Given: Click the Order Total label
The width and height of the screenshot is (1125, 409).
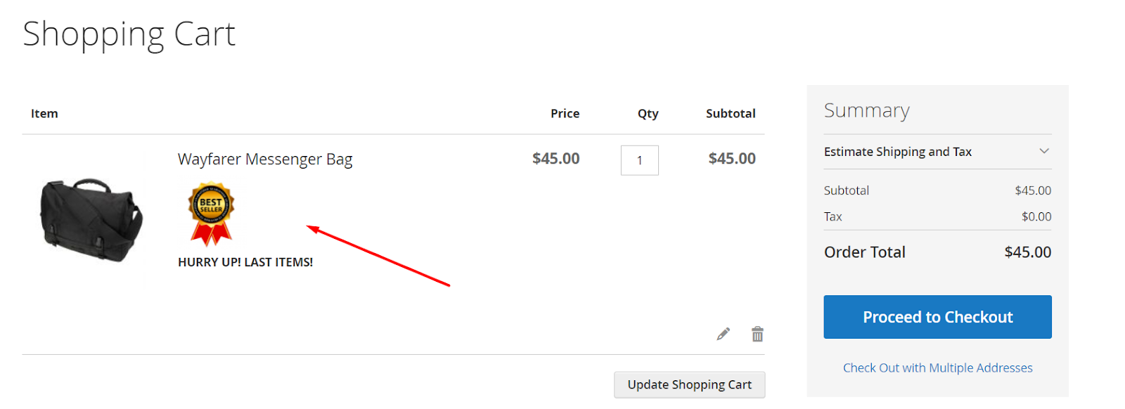Looking at the screenshot, I should tap(864, 252).
